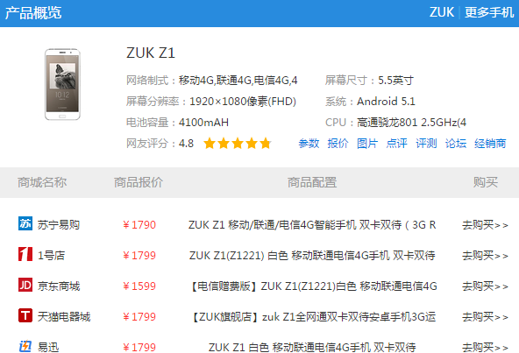Image resolution: width=519 pixels, height=353 pixels.
Task: Open the 点评 reviews link
Action: point(396,144)
